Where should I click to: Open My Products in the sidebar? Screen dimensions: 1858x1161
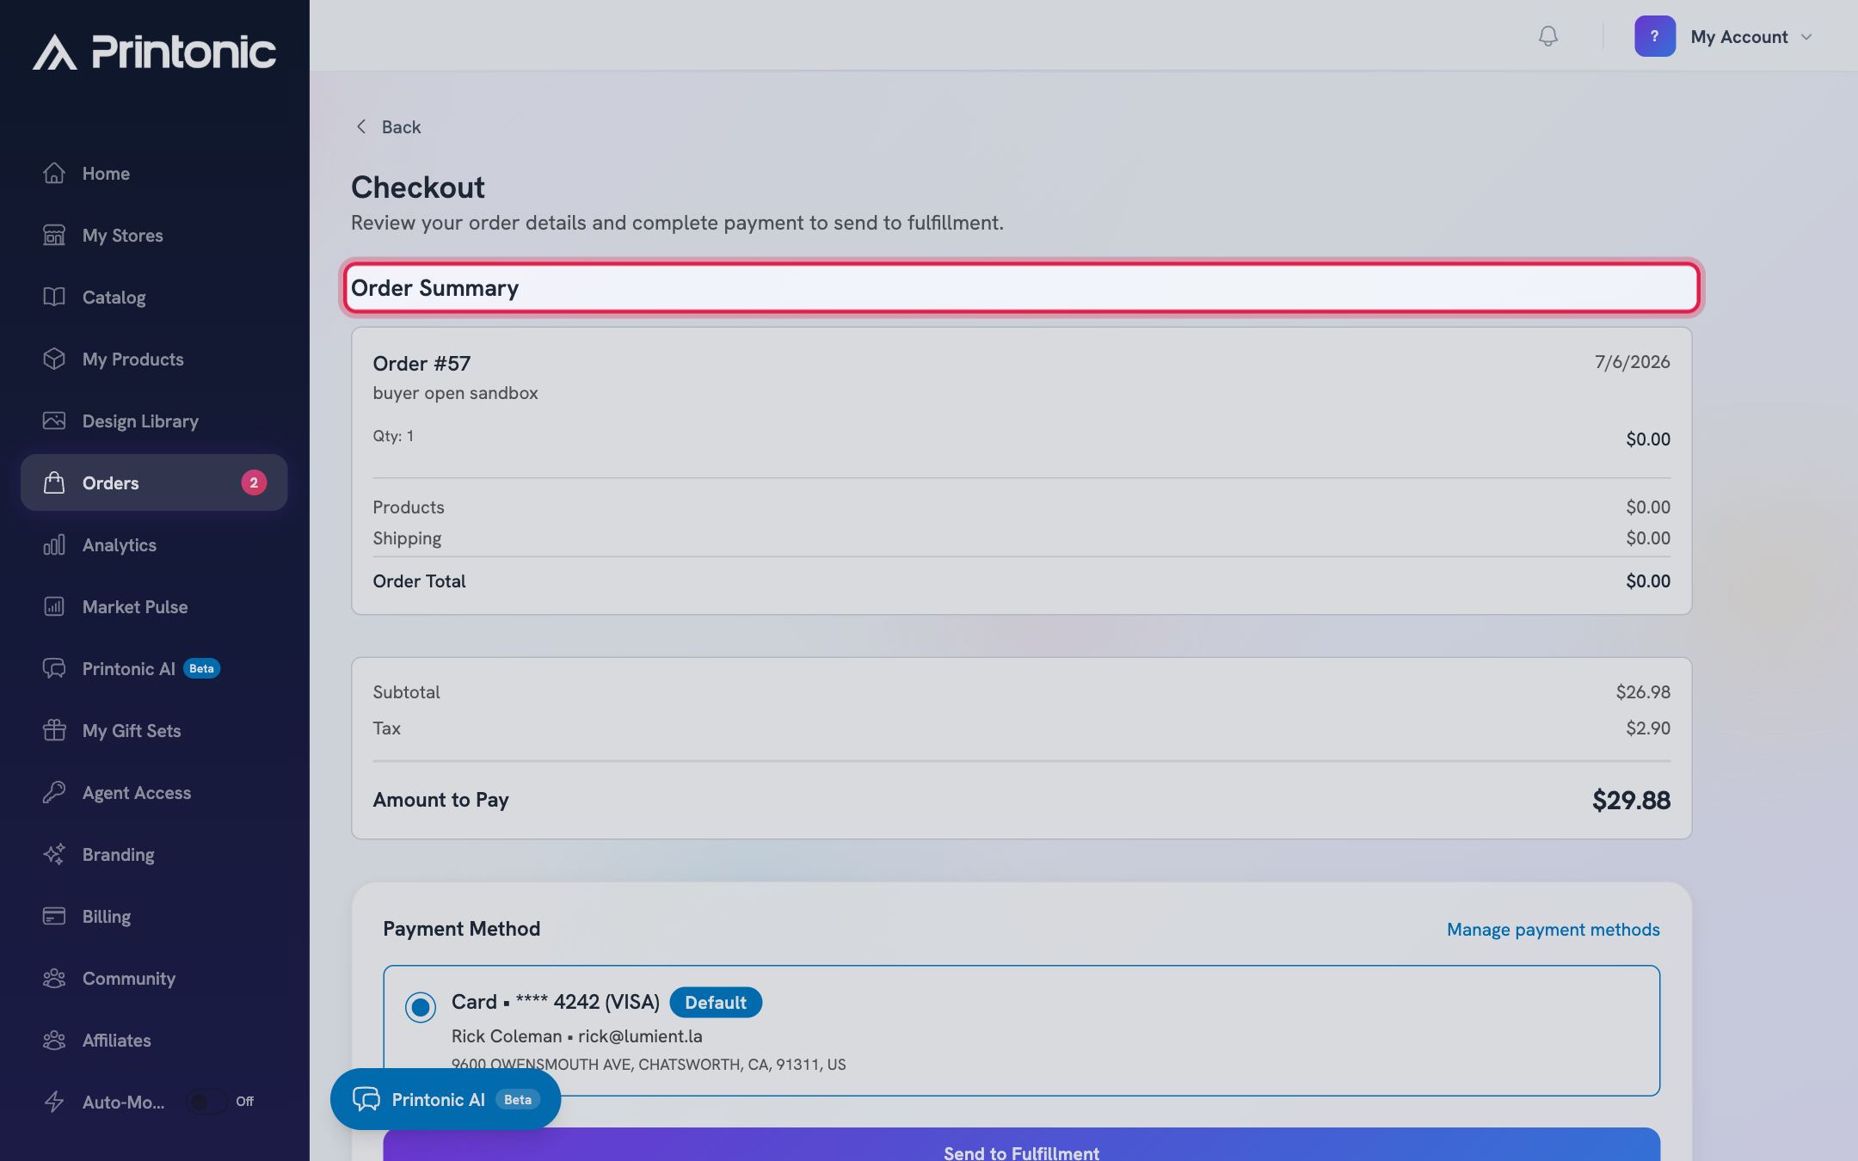point(154,359)
